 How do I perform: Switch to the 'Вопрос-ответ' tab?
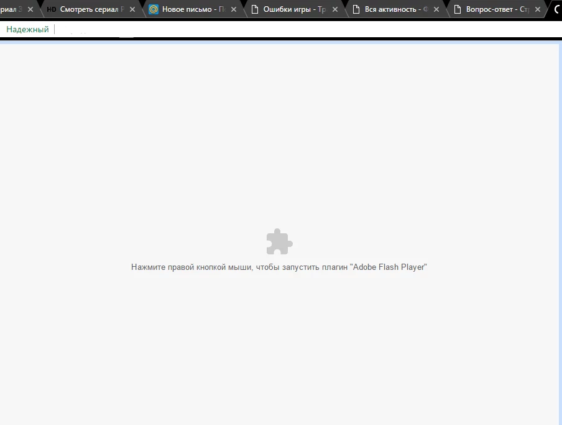497,9
